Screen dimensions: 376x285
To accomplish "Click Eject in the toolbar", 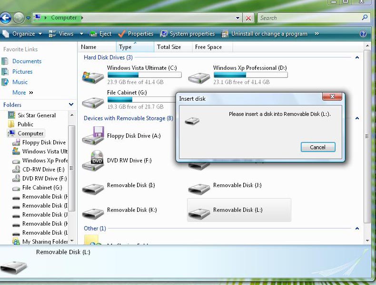I will point(100,34).
